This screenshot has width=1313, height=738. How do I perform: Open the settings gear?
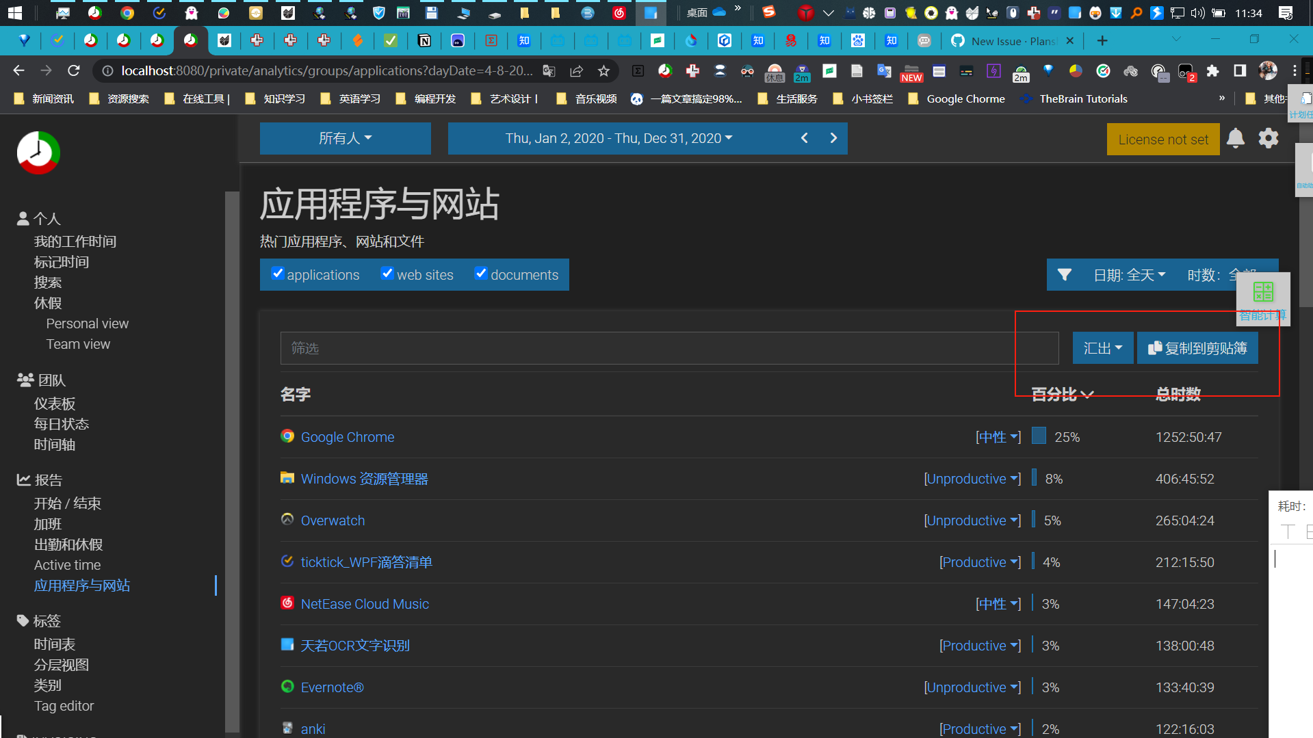click(x=1268, y=138)
